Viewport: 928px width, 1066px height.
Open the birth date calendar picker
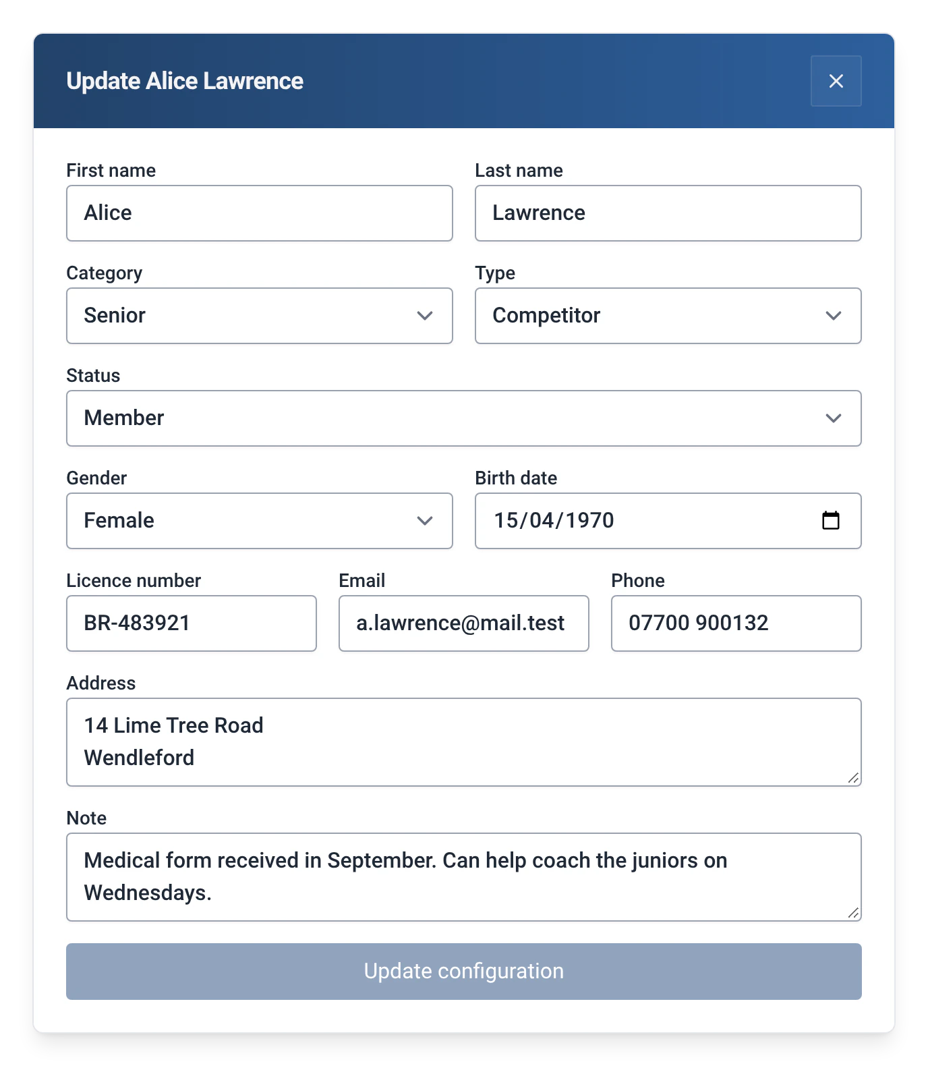click(830, 520)
